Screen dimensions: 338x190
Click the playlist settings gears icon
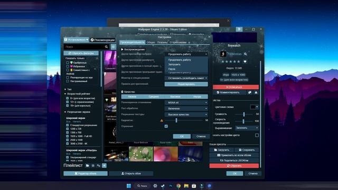tap(99, 165)
